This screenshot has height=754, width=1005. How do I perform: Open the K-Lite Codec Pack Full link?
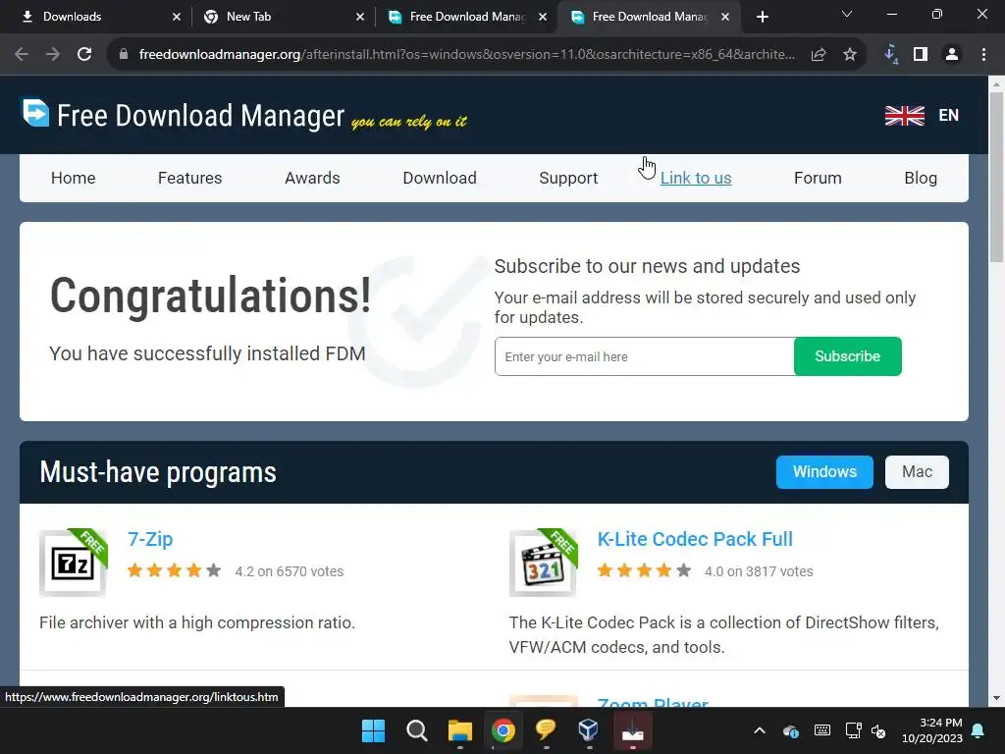pos(695,539)
